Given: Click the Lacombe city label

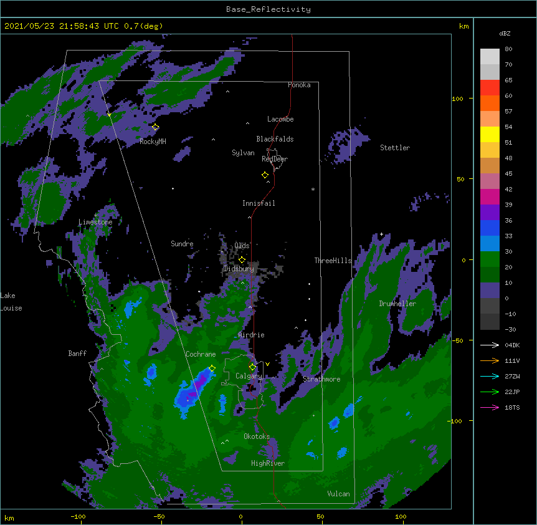Looking at the screenshot, I should pos(280,119).
